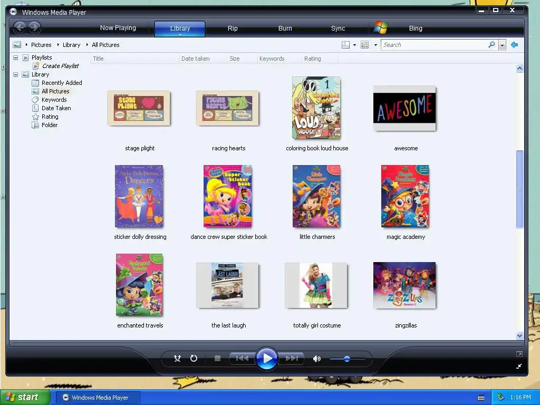540x405 pixels.
Task: Switch to full screen view icon
Action: pos(519,354)
